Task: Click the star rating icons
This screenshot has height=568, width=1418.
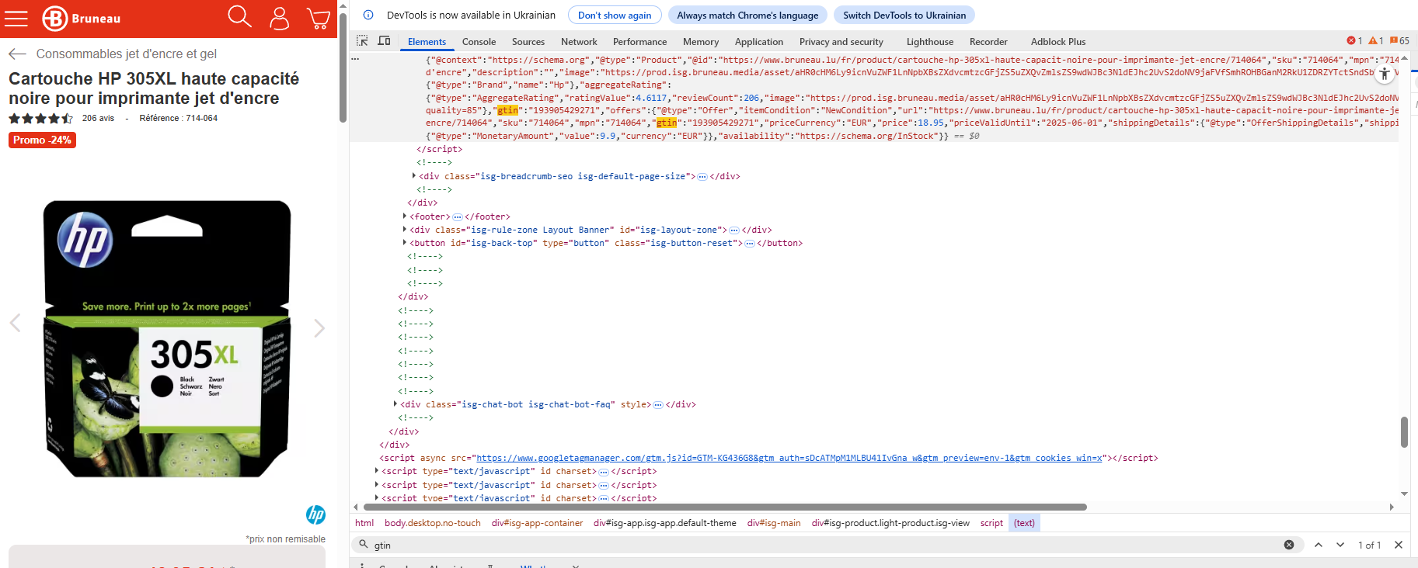Action: 41,119
